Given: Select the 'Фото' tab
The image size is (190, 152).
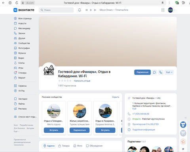Looking at the screenshot, I should click(x=78, y=146).
